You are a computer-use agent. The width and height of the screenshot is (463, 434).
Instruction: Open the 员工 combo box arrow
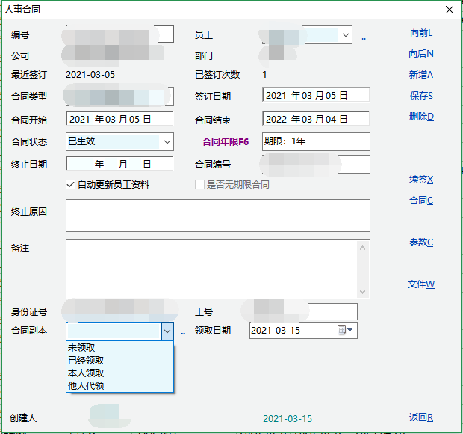pyautogui.click(x=345, y=34)
